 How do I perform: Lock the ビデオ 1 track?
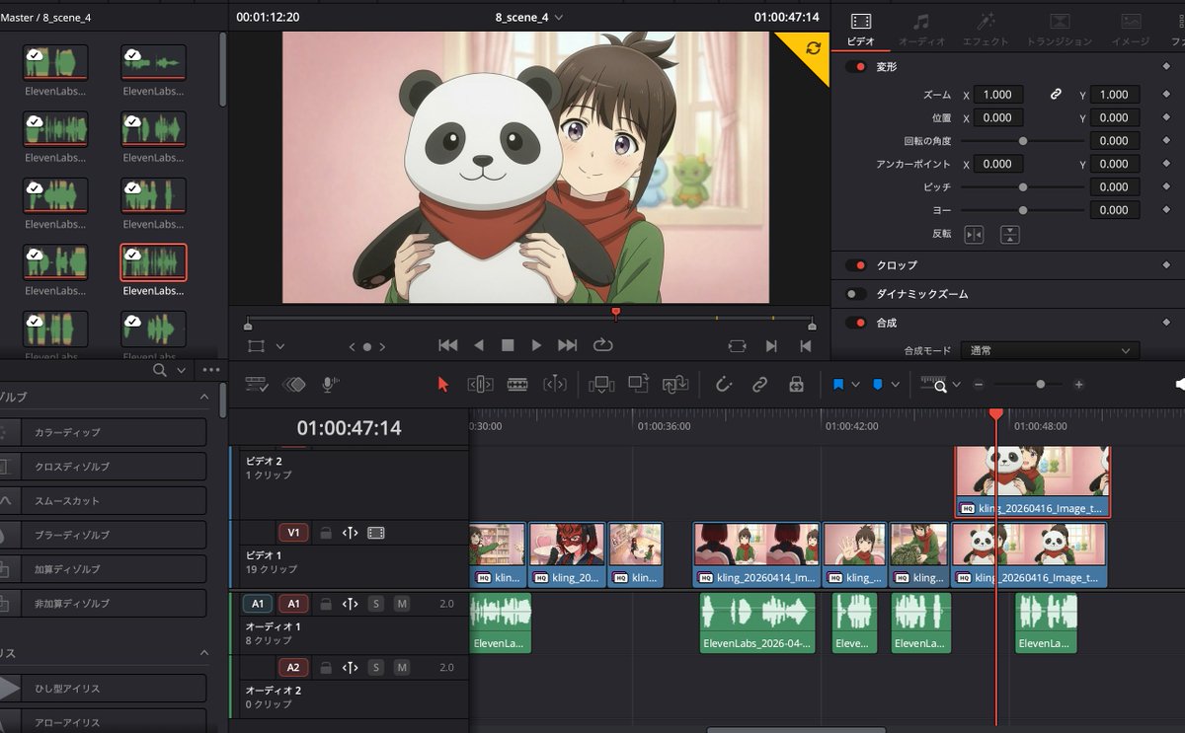point(324,533)
